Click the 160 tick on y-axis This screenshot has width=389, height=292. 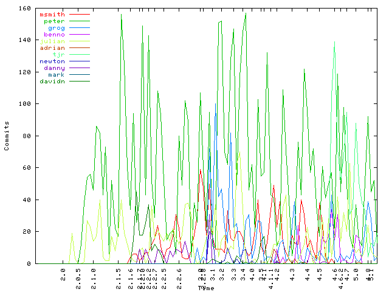point(25,9)
